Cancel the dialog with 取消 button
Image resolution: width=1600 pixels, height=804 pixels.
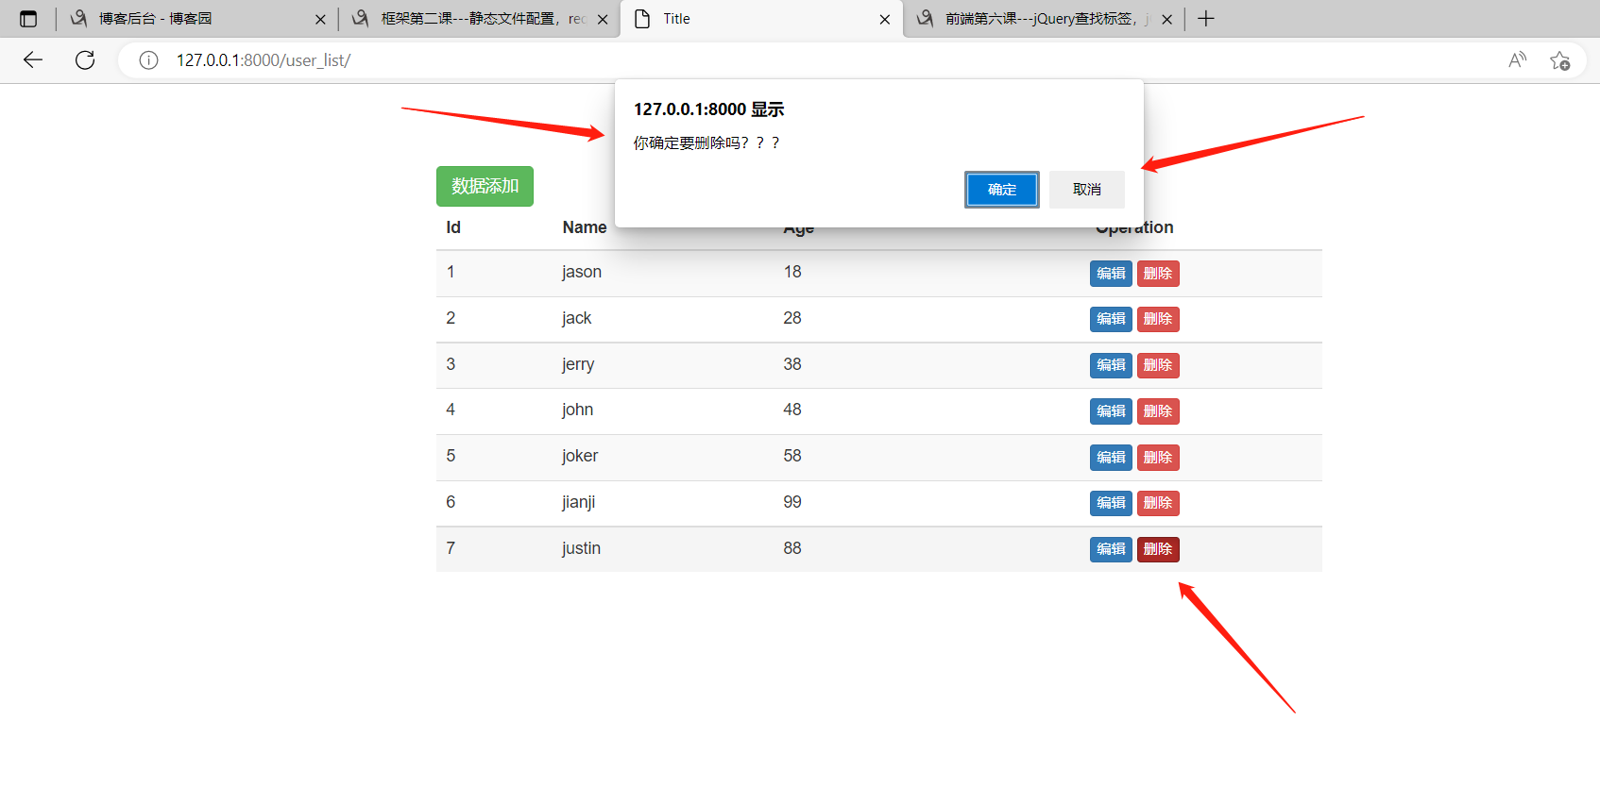(x=1087, y=190)
